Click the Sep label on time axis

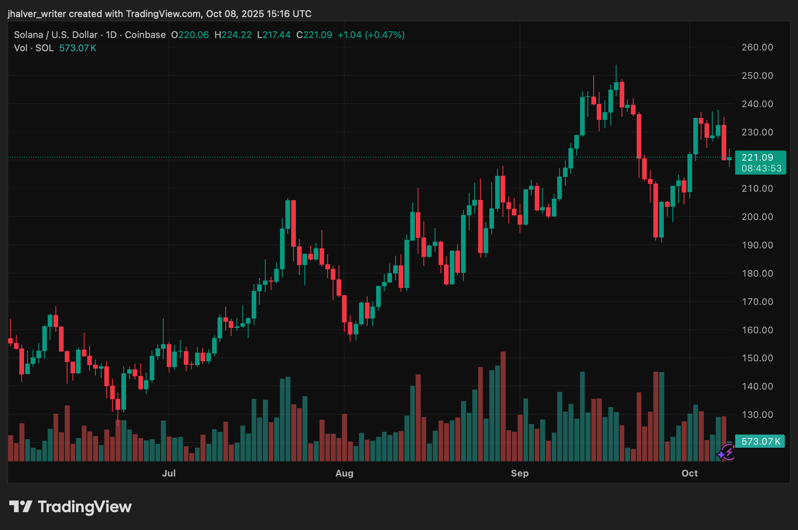(x=520, y=473)
